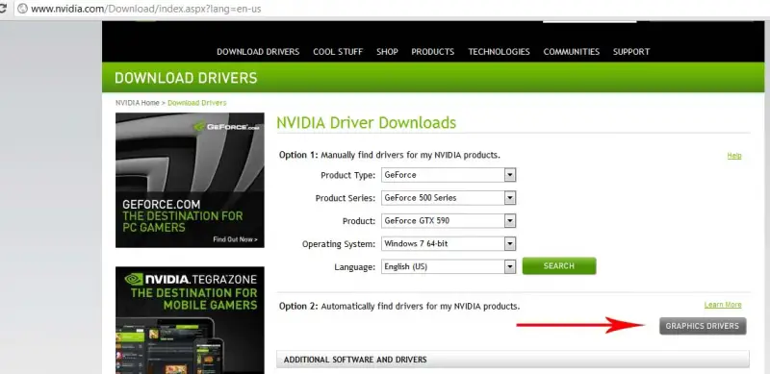Open the DOWNLOAD DRIVERS menu

[x=258, y=52]
